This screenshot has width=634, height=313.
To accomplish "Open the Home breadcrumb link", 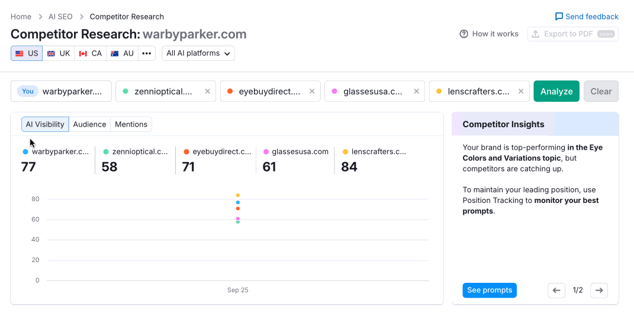I will click(x=21, y=17).
